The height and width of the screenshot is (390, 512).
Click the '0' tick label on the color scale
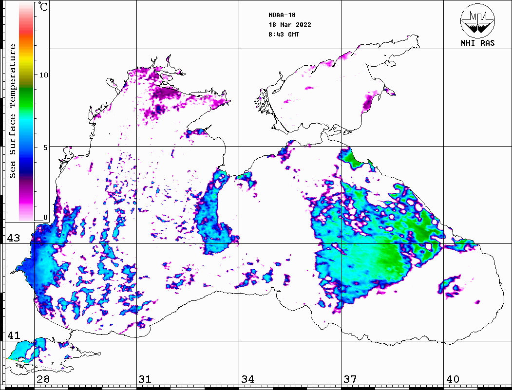[x=45, y=217]
